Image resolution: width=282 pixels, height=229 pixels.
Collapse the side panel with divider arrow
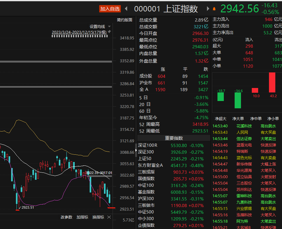136,150
